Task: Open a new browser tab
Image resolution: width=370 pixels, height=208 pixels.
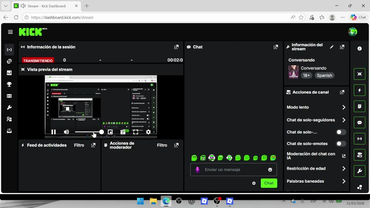Action: (x=87, y=6)
